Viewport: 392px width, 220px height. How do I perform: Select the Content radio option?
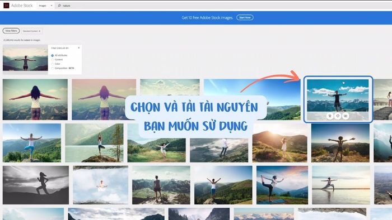tap(52, 60)
